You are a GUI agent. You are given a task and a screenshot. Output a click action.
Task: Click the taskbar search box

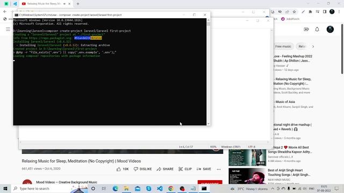49,189
